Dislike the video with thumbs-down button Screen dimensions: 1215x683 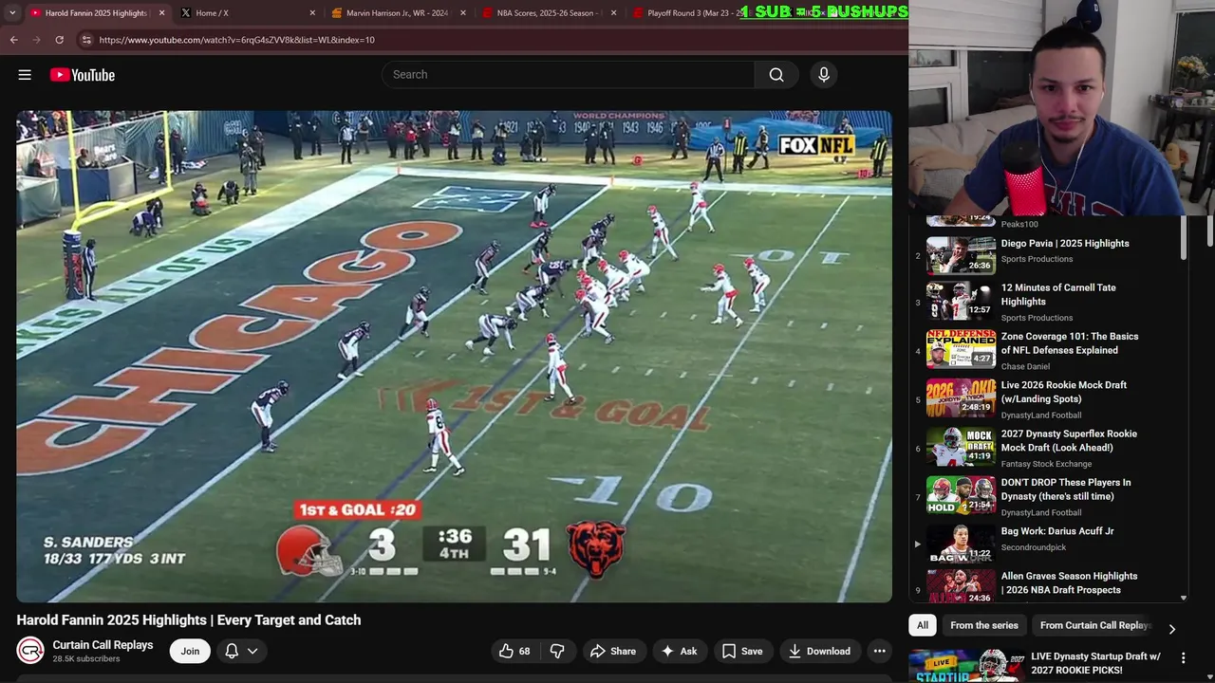coord(557,651)
